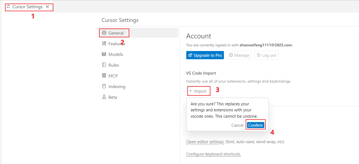Close the Cursor Settings tab
This screenshot has width=359, height=164.
[x=47, y=7]
